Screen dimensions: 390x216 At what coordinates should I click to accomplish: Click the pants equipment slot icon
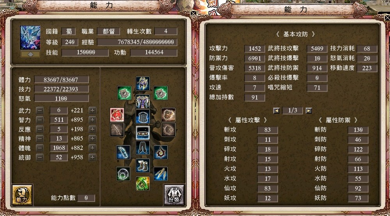tap(143, 148)
